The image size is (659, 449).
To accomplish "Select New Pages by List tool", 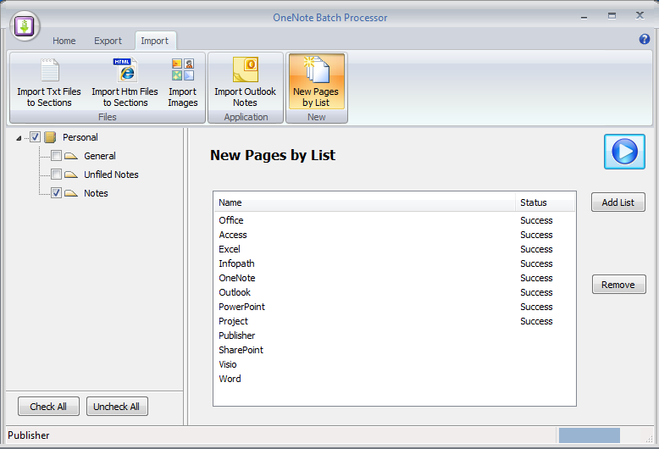I will click(x=316, y=81).
